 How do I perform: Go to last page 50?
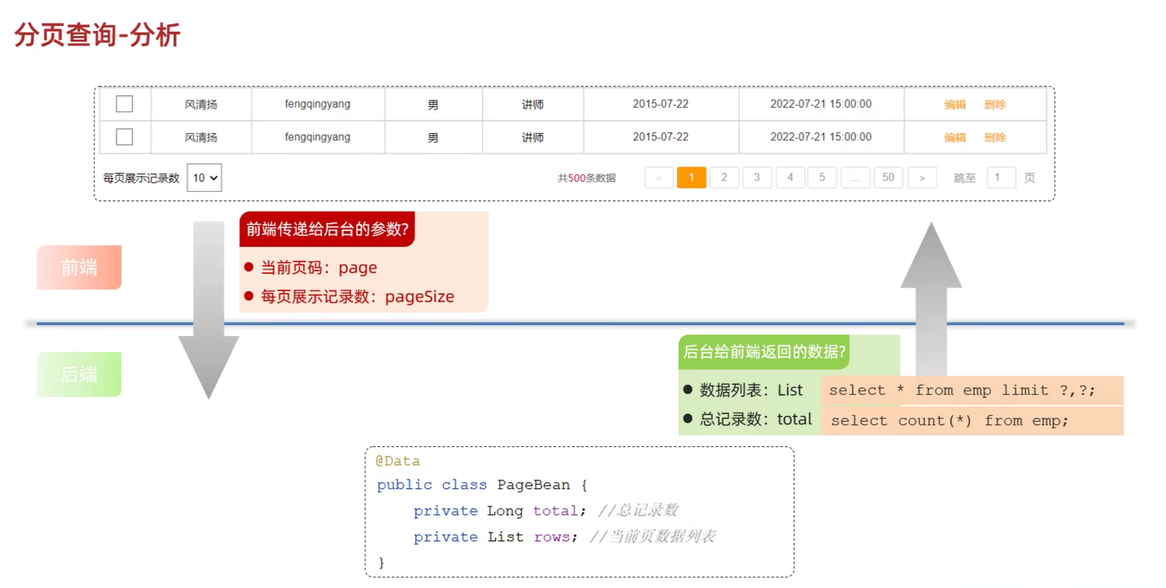click(x=888, y=178)
